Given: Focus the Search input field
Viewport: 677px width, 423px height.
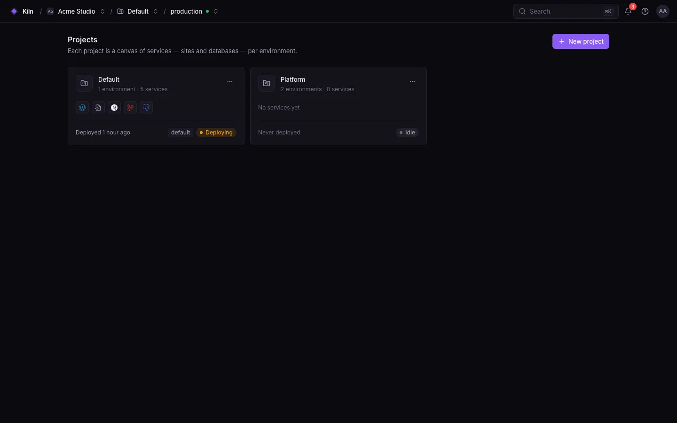Looking at the screenshot, I should tap(566, 11).
